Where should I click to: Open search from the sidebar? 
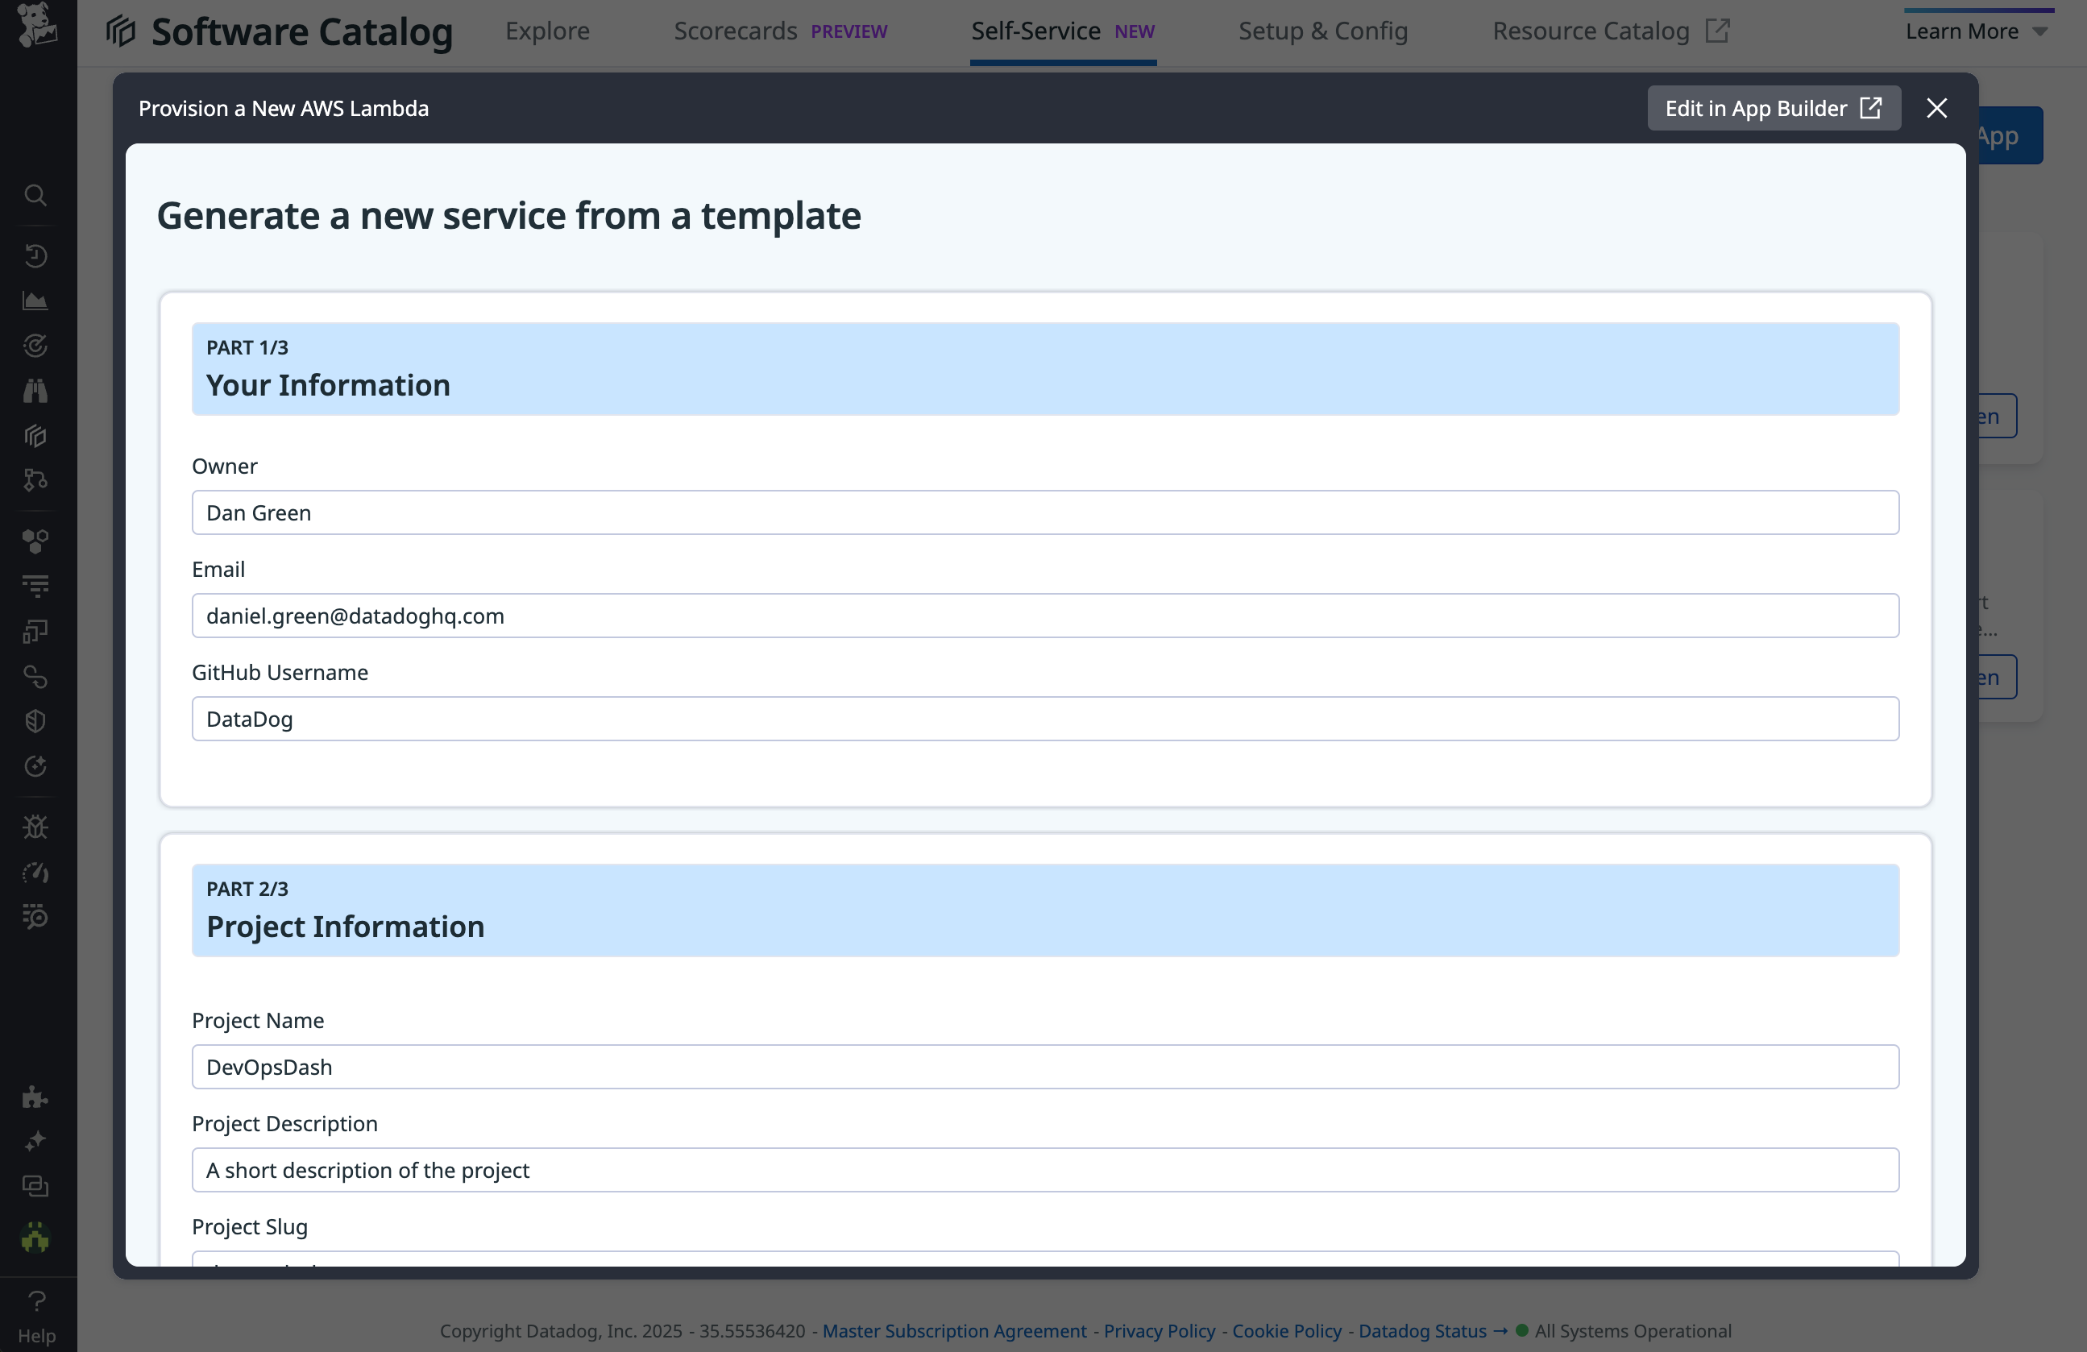[x=35, y=195]
